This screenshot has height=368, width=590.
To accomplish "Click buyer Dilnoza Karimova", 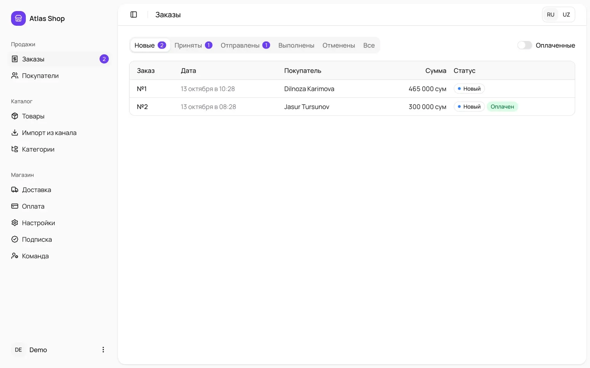I will (309, 89).
